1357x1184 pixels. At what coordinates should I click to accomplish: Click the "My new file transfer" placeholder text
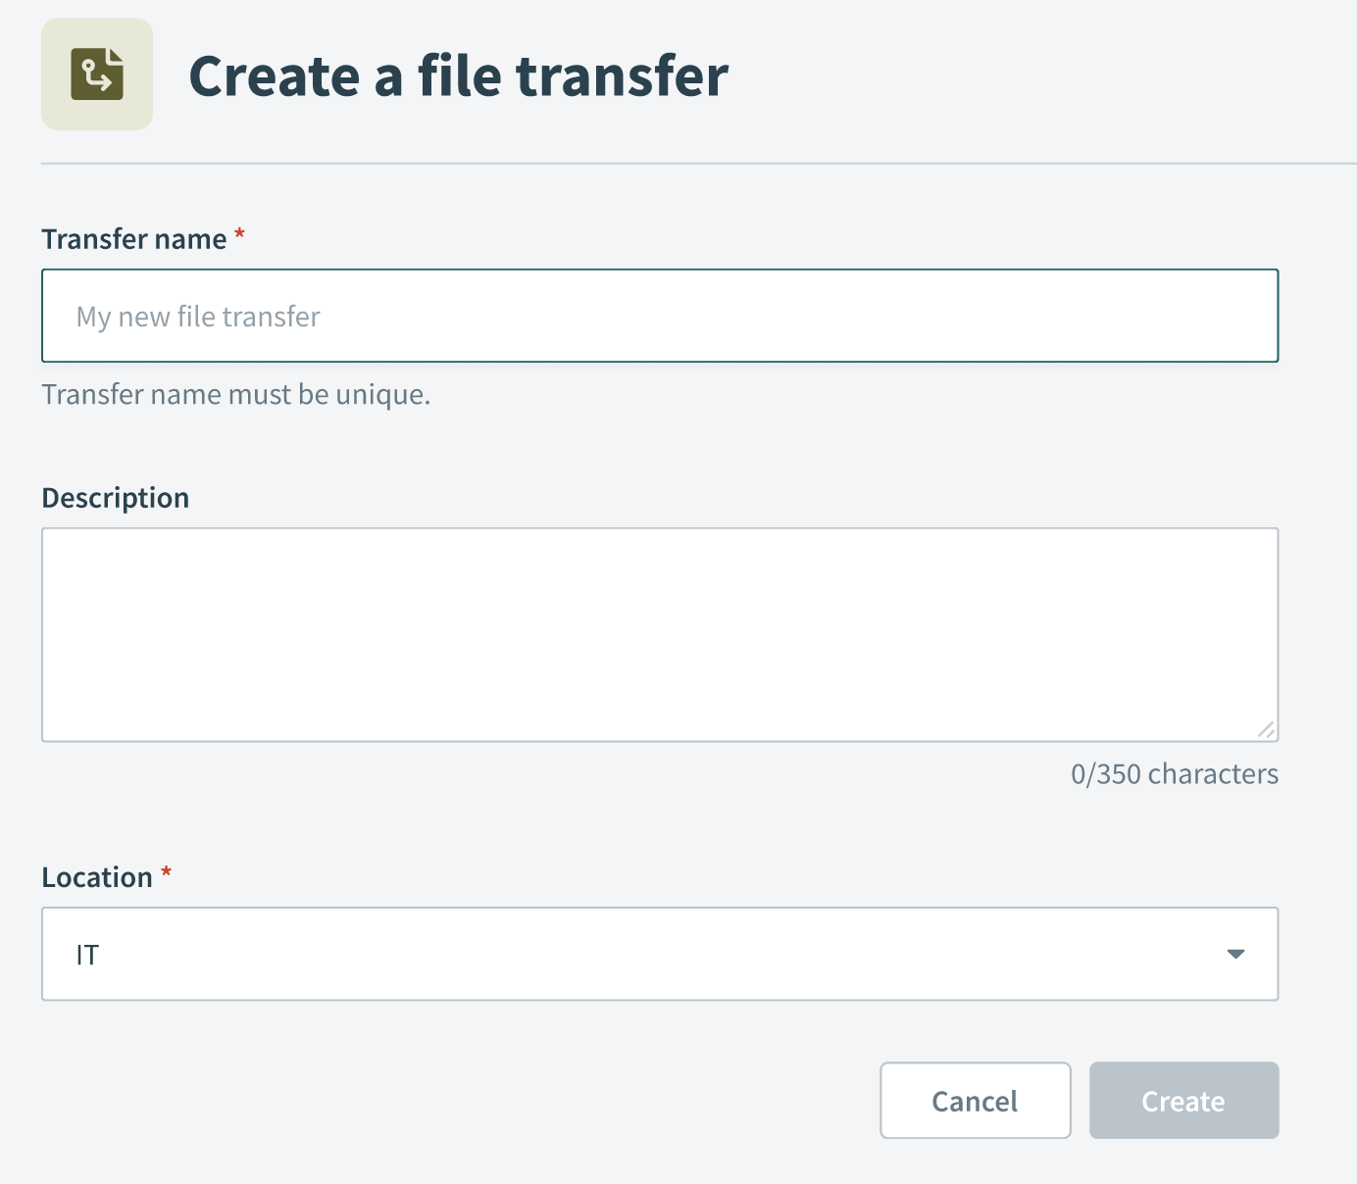[197, 316]
